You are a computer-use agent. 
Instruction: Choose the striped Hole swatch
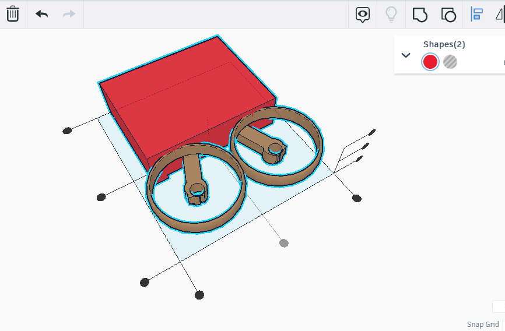[450, 62]
